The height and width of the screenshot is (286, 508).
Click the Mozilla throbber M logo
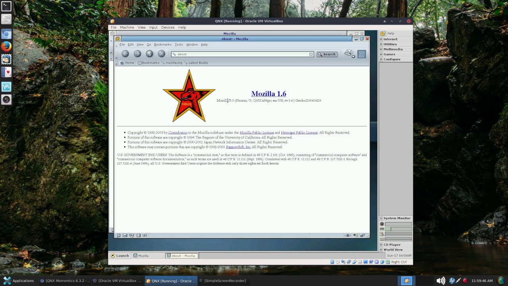click(362, 54)
